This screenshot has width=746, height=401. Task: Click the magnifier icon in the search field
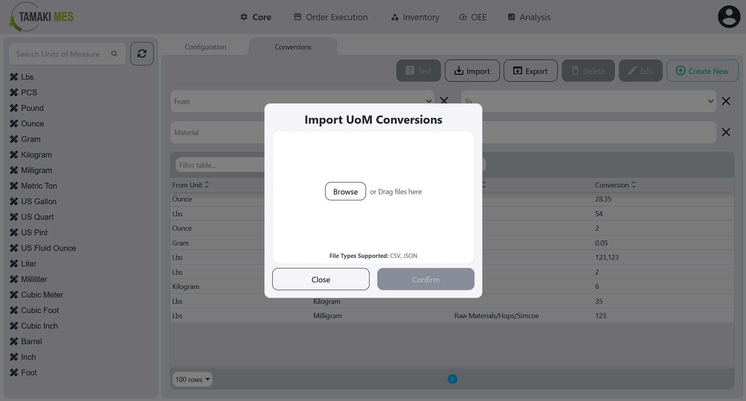114,54
